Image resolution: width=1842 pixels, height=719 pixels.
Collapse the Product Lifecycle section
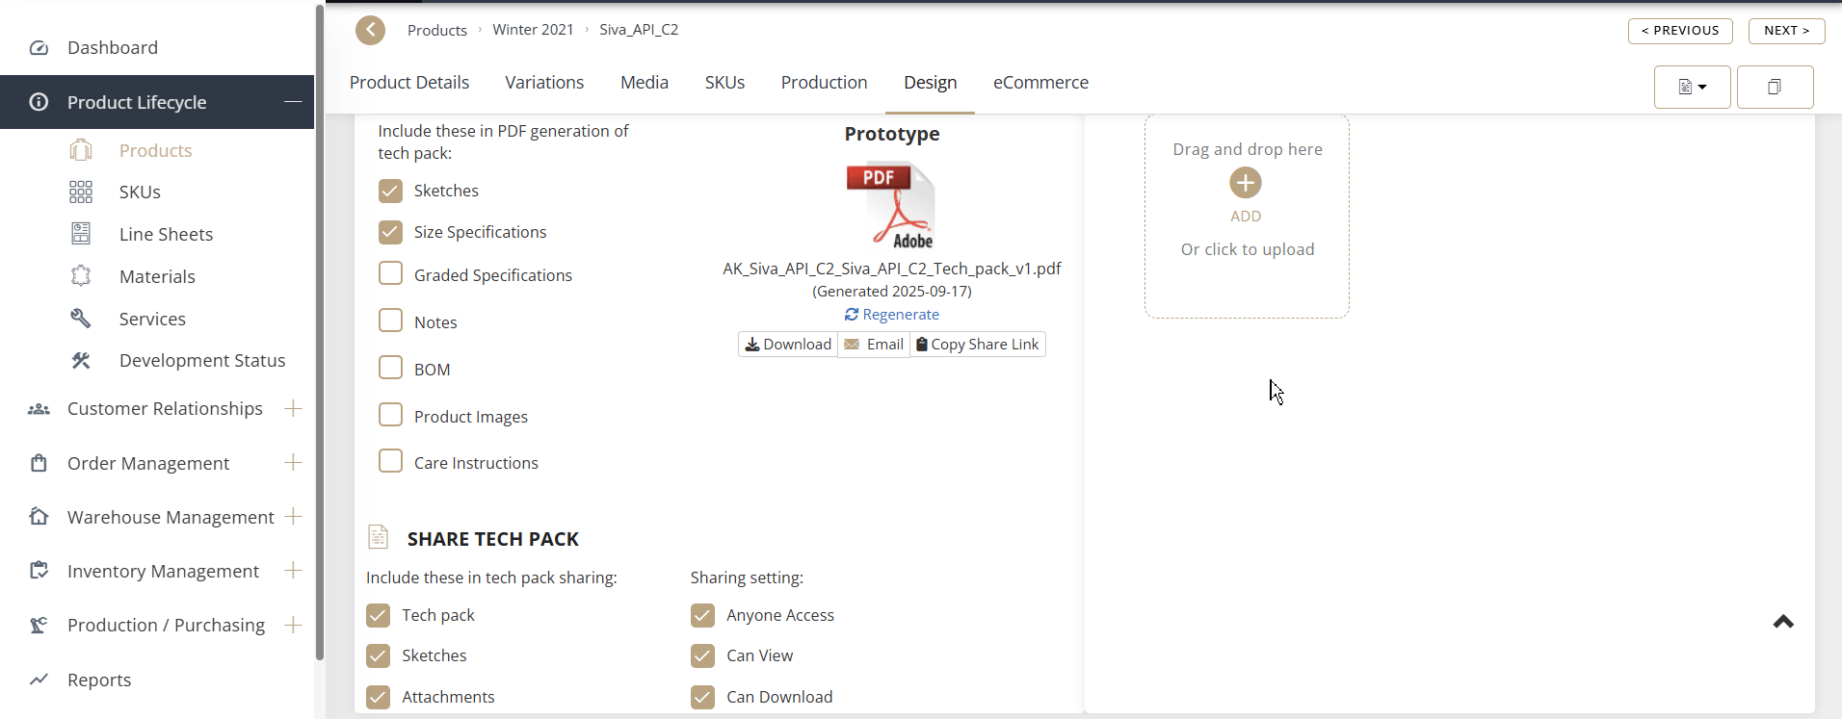[x=293, y=102]
